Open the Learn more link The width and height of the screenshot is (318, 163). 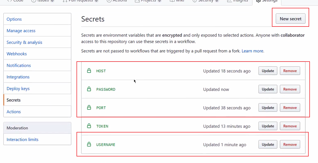pos(252,51)
